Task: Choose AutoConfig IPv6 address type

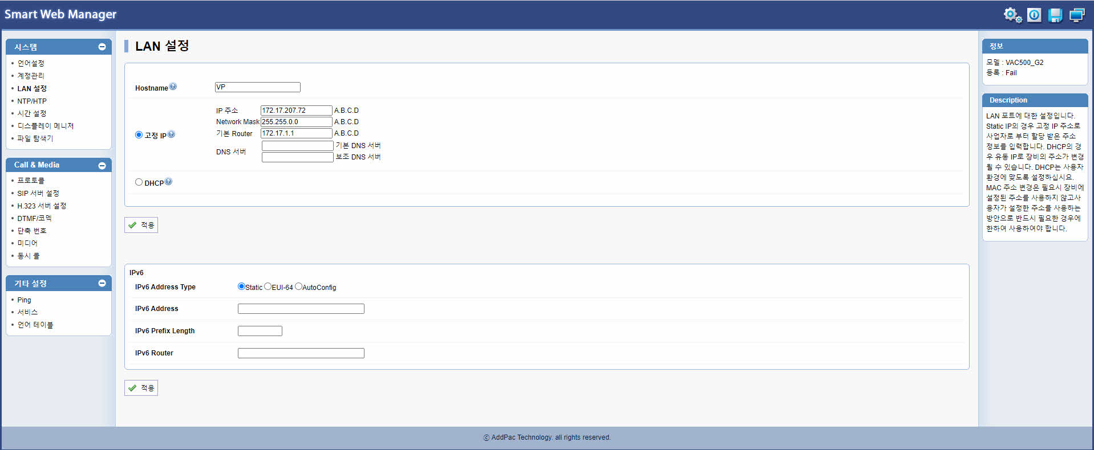Action: 298,287
